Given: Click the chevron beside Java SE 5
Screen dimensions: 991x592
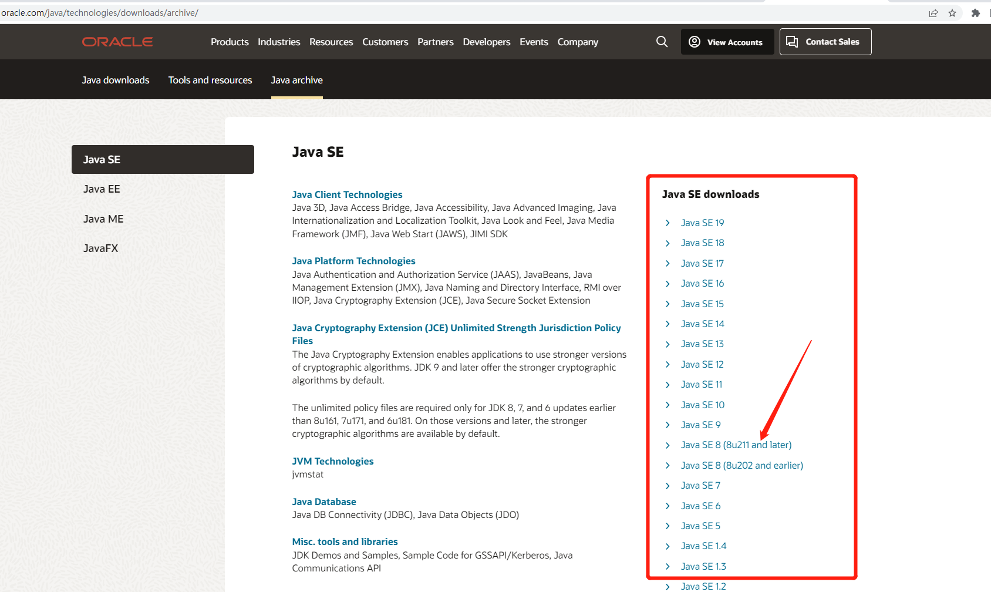Looking at the screenshot, I should pos(668,526).
